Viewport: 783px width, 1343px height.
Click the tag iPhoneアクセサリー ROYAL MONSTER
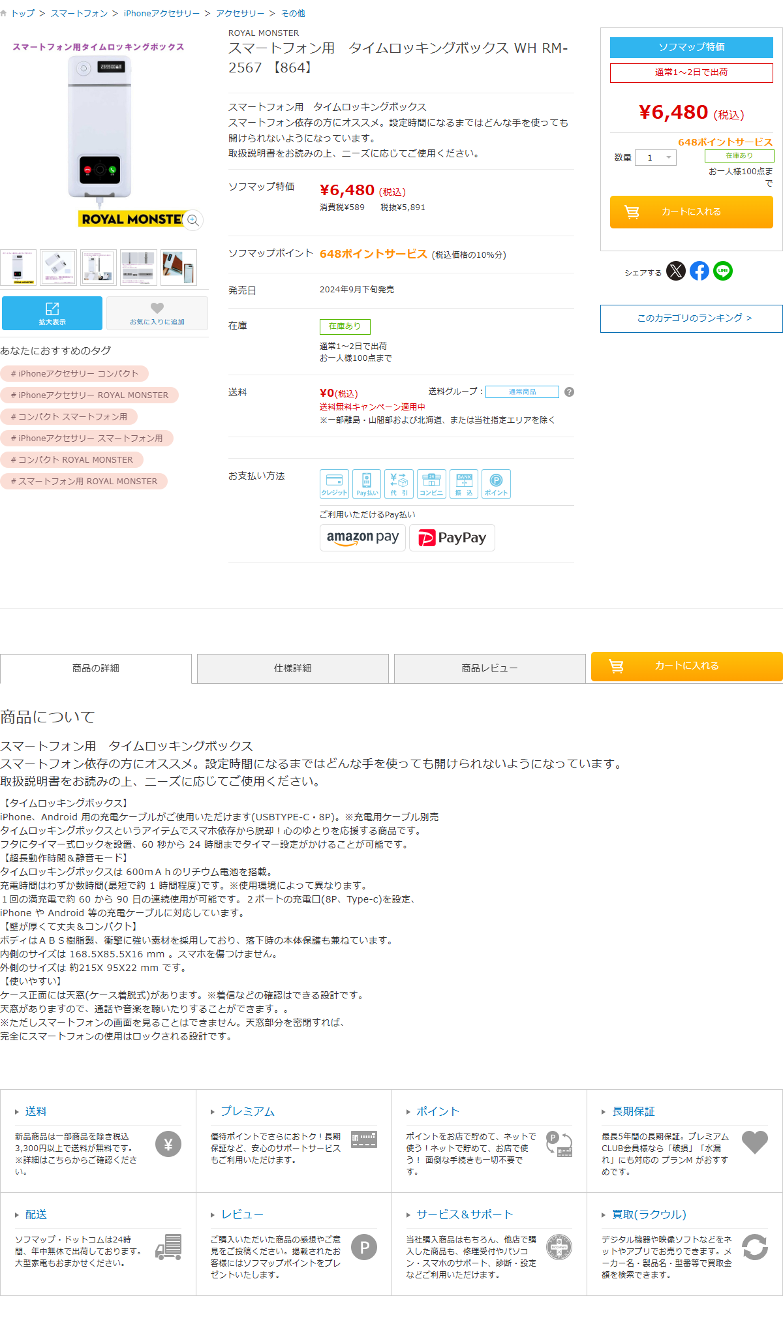coord(89,395)
